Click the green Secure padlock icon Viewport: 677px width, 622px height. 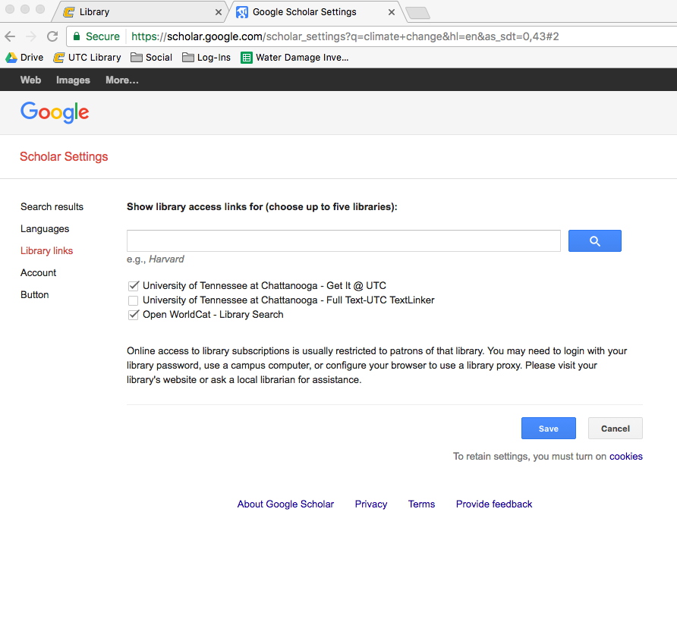coord(77,36)
